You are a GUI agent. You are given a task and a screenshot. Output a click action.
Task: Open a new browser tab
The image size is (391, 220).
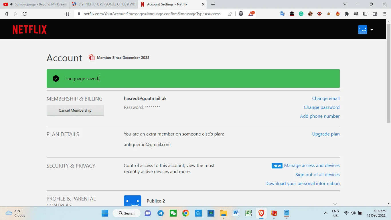(x=213, y=4)
